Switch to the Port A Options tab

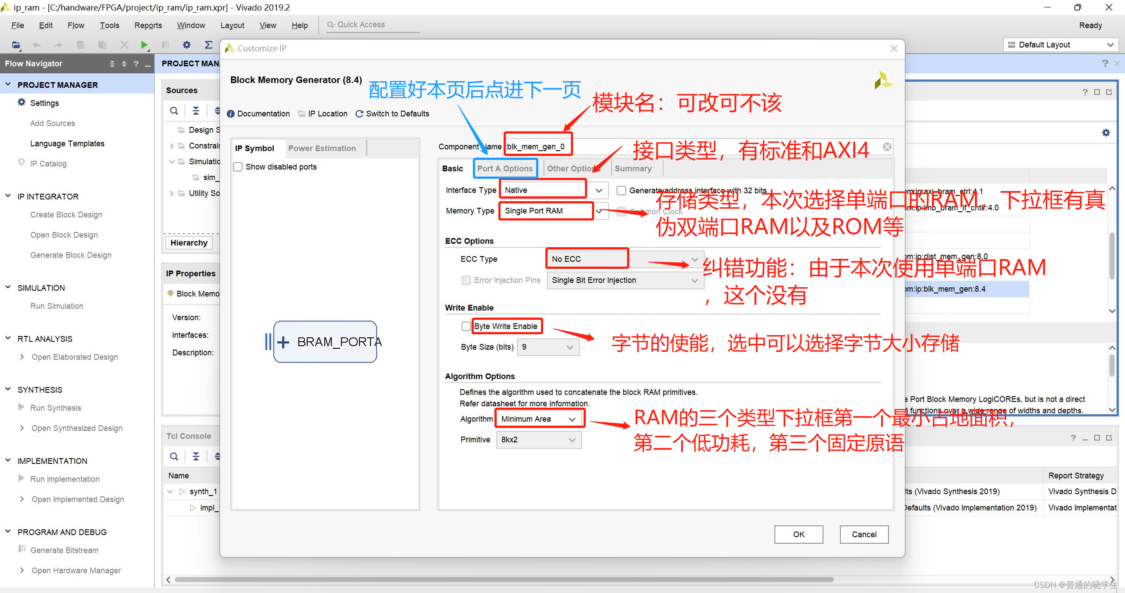(504, 168)
